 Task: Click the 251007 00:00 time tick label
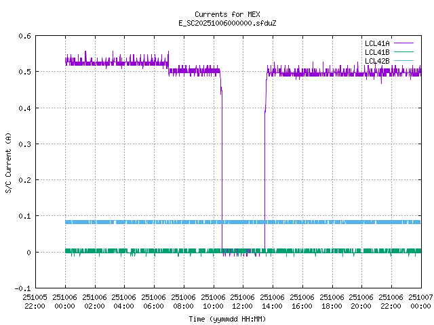pos(420,301)
